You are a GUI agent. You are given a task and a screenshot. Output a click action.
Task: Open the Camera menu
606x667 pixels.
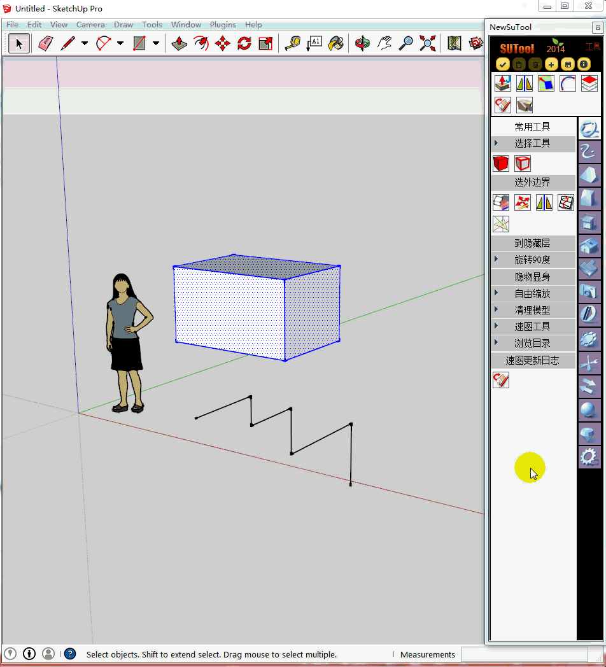coord(90,25)
